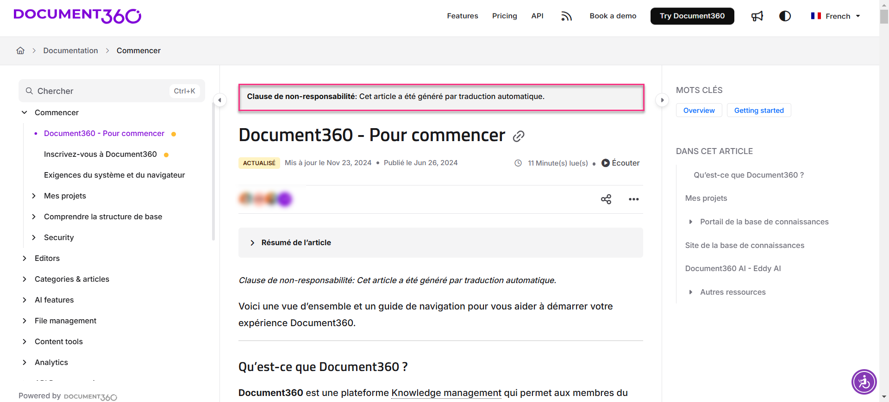Click the sidebar scrollbar thumb
Screen dimensions: 889x402
pos(213,171)
